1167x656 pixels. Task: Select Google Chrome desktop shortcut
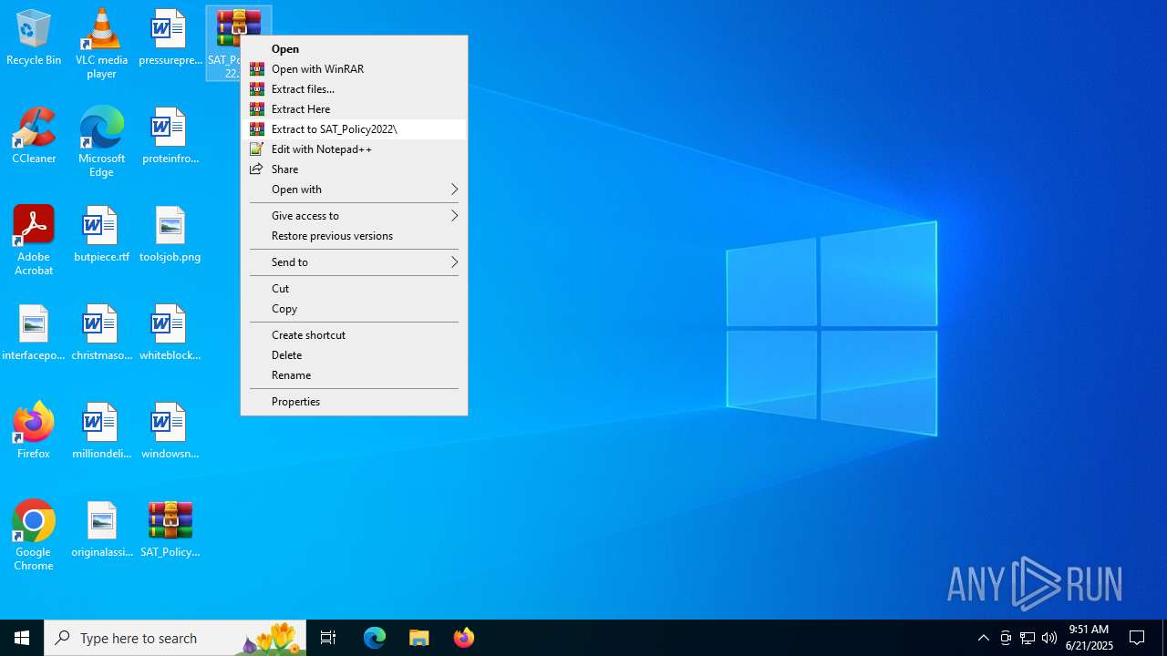[x=34, y=536]
